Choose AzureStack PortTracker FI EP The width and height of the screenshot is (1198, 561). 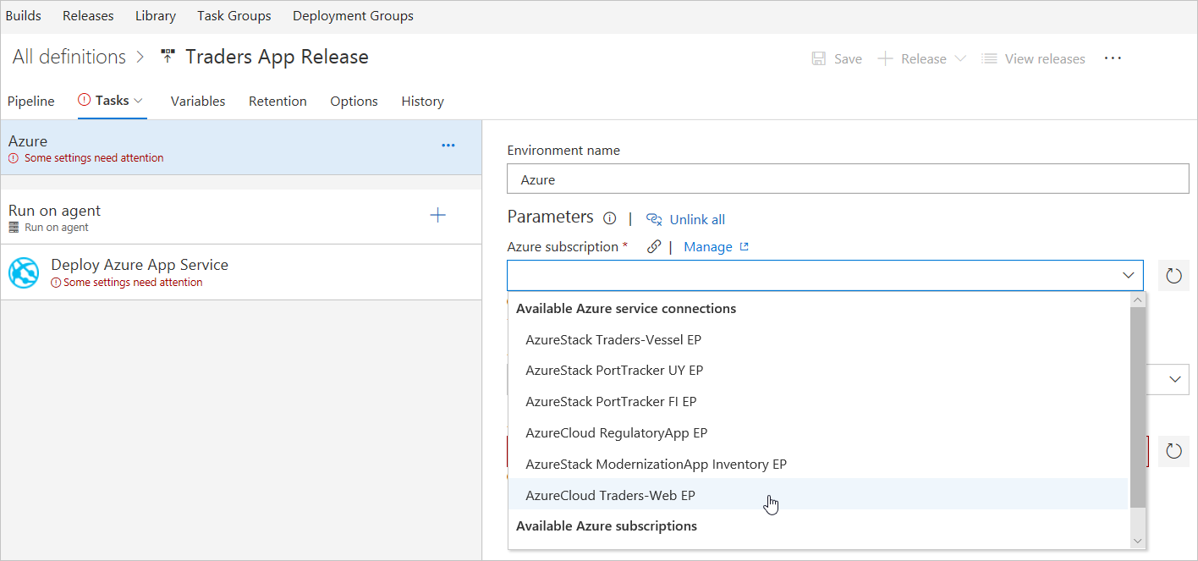[x=818, y=401]
